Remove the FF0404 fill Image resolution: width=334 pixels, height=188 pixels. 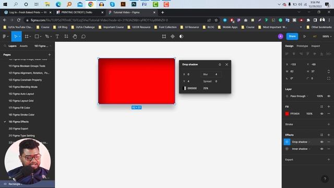[x=329, y=114]
